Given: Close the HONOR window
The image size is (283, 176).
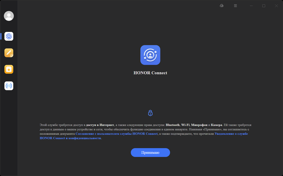Looking at the screenshot, I should coord(276,6).
